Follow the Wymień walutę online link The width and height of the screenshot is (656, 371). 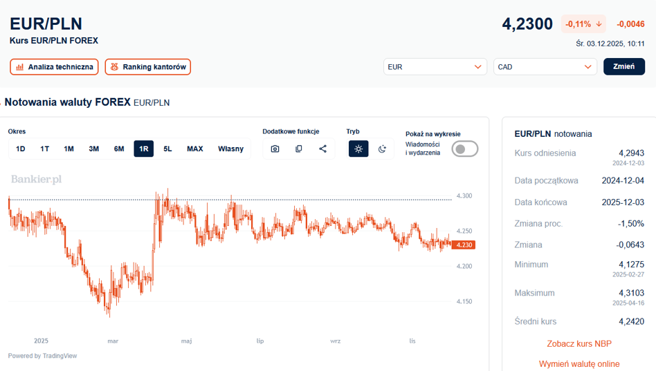579,364
